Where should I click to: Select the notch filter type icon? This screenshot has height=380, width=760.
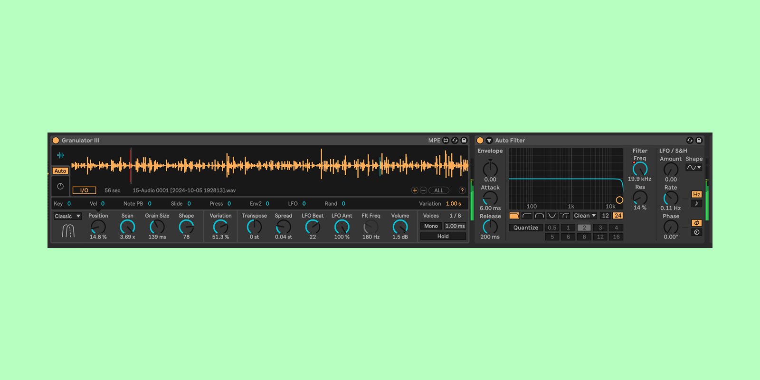click(551, 216)
